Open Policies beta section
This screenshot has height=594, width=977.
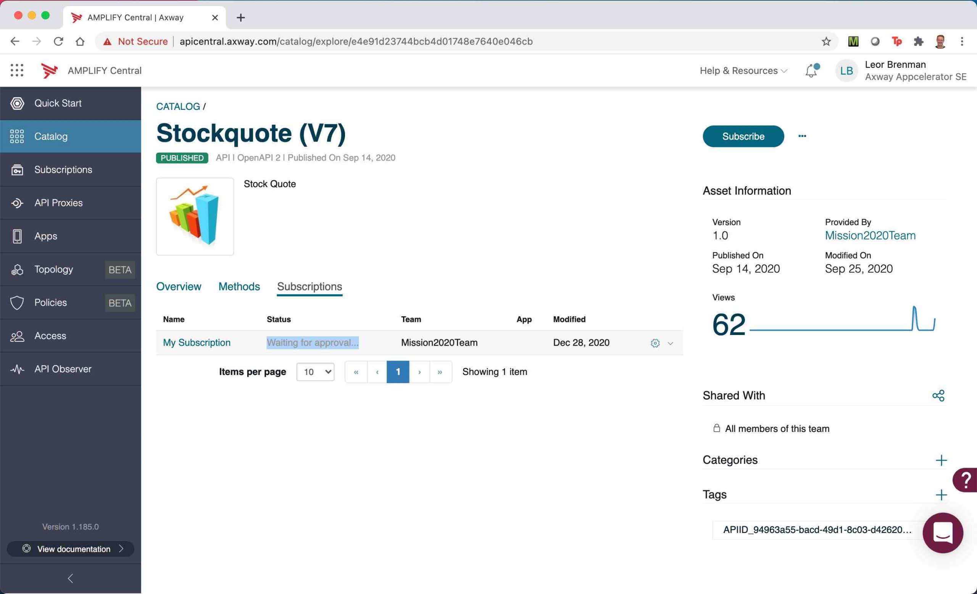[x=71, y=303]
